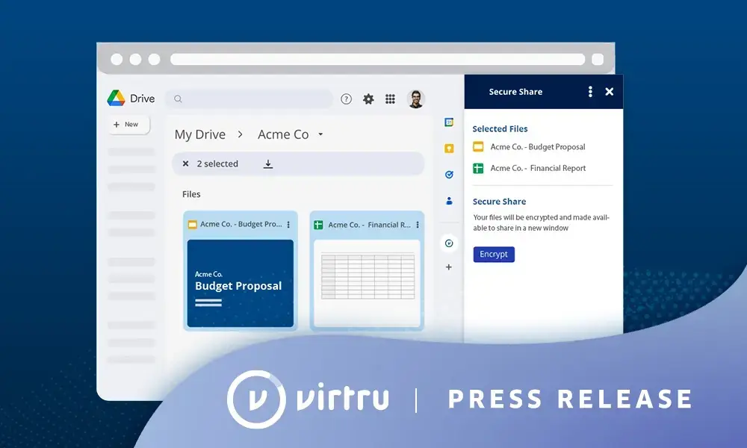Click the plus icon to get add-ons
The width and height of the screenshot is (747, 448).
point(449,267)
